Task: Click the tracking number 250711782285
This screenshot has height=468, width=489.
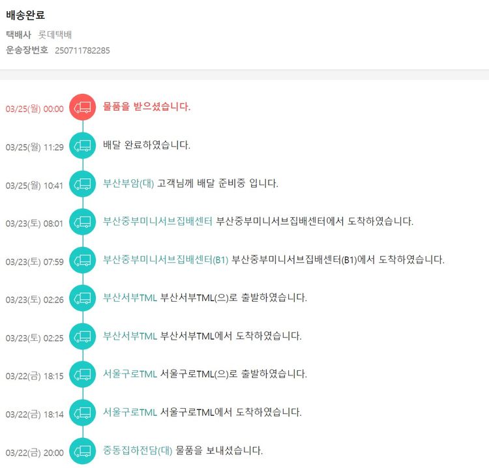Action: coord(82,50)
